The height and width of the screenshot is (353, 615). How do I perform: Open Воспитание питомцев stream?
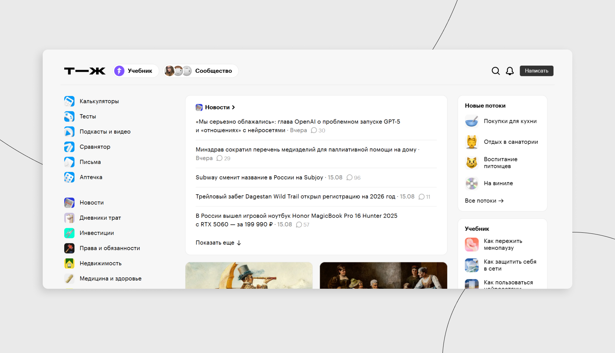click(501, 163)
